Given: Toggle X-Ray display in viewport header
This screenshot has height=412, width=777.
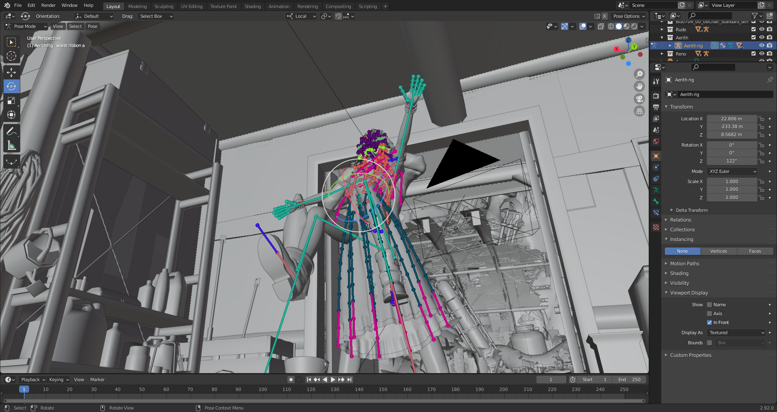Looking at the screenshot, I should (x=601, y=26).
